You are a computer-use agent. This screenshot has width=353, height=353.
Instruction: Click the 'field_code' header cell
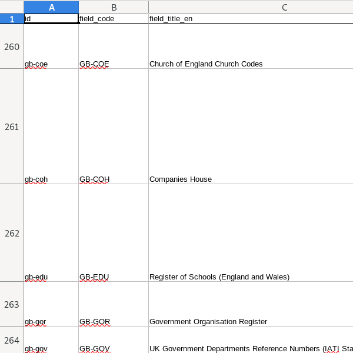(114, 18)
